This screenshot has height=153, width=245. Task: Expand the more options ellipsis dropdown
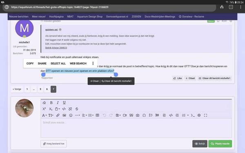pos(77,115)
